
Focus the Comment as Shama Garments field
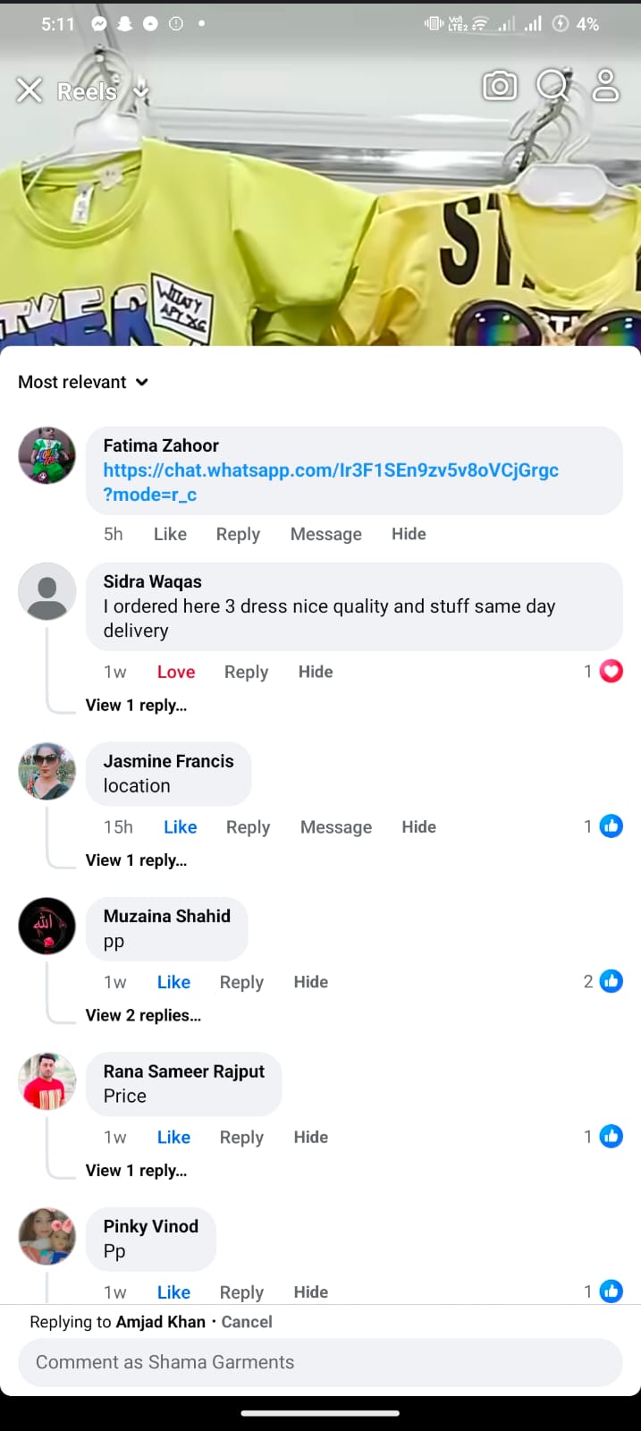(x=320, y=1362)
